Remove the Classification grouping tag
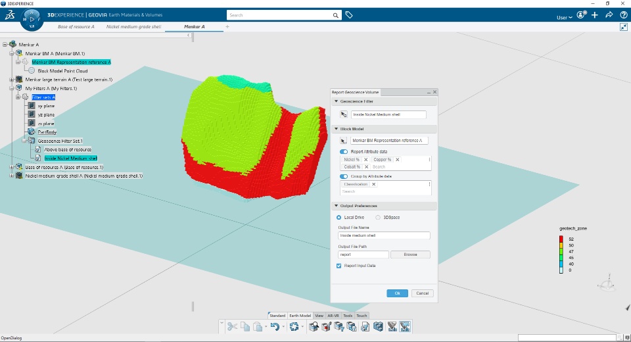The image size is (631, 342). (374, 184)
